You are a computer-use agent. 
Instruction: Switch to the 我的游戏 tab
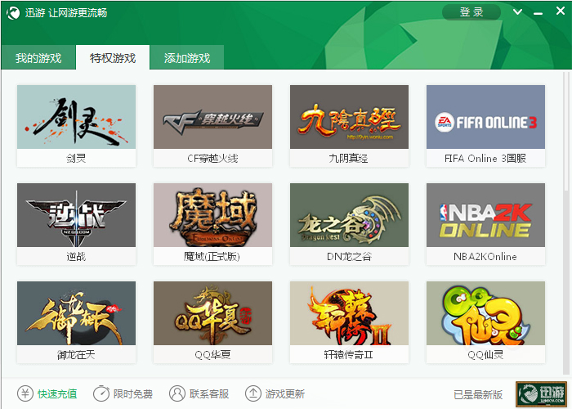coord(38,58)
